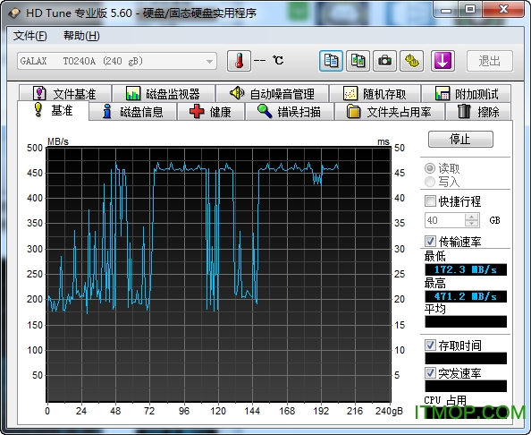Copy results as text to clipboard

click(331, 61)
